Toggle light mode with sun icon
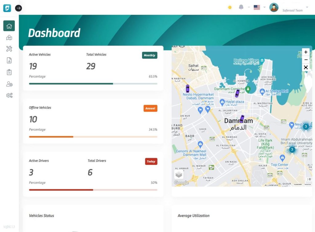315x232 pixels. pos(229,7)
